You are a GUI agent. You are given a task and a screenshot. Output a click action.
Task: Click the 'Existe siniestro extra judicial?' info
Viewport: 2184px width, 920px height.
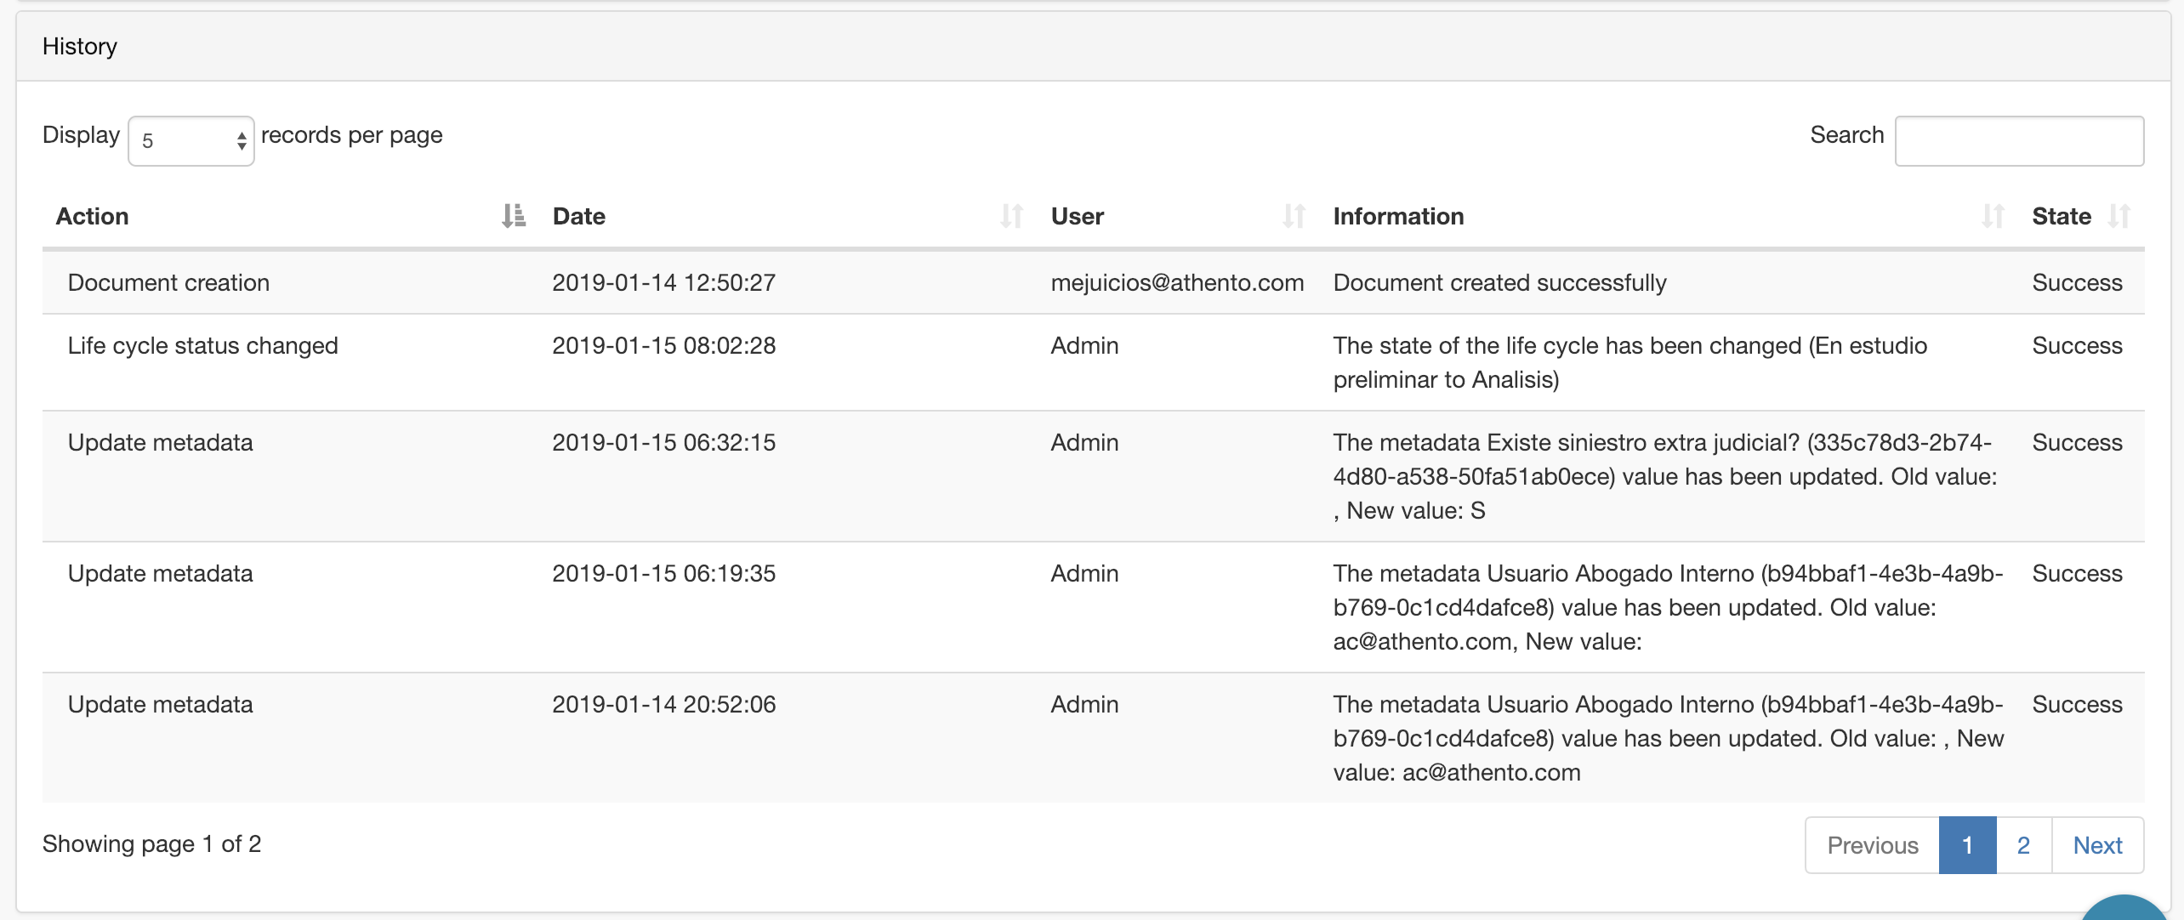pyautogui.click(x=1665, y=476)
